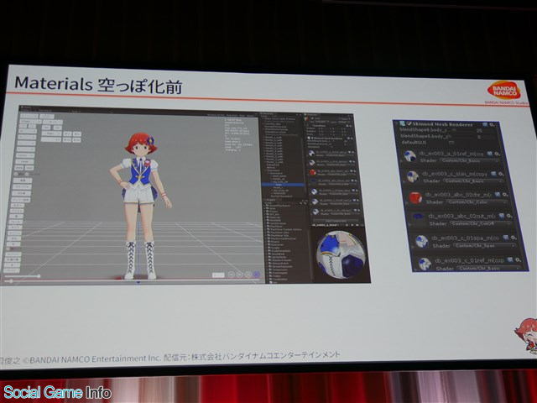Expand cb_ex003_abc_02dnr_m material foldout arrow
The height and width of the screenshot is (403, 537).
(x=407, y=203)
